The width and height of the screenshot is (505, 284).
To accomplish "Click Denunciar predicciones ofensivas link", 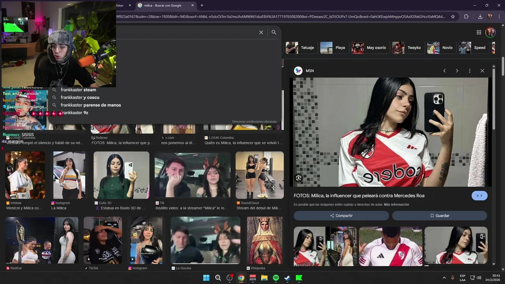I will (254, 121).
